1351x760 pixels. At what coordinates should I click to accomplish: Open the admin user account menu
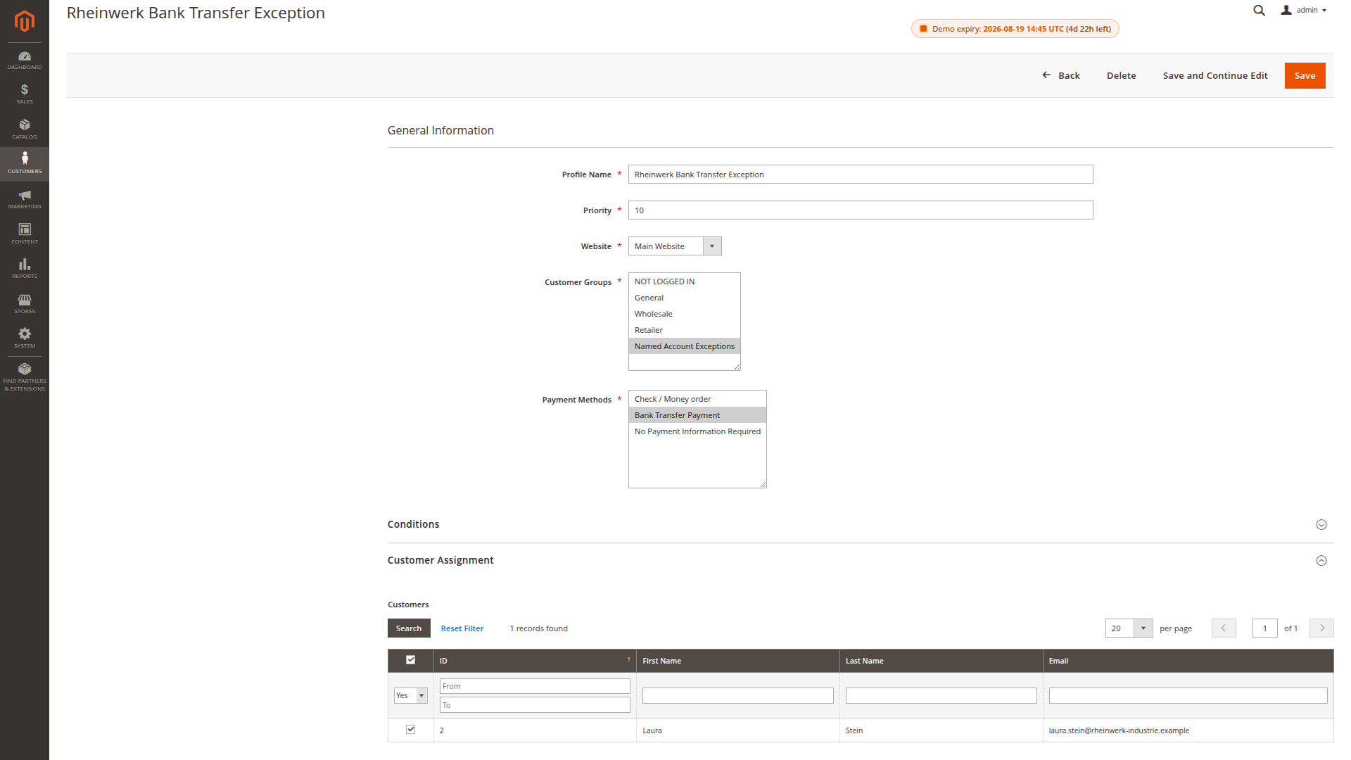pos(1304,11)
